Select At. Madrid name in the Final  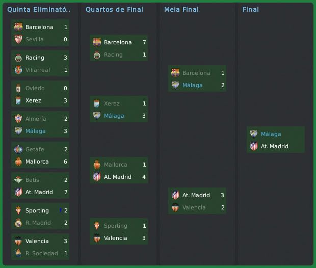[x=274, y=146]
